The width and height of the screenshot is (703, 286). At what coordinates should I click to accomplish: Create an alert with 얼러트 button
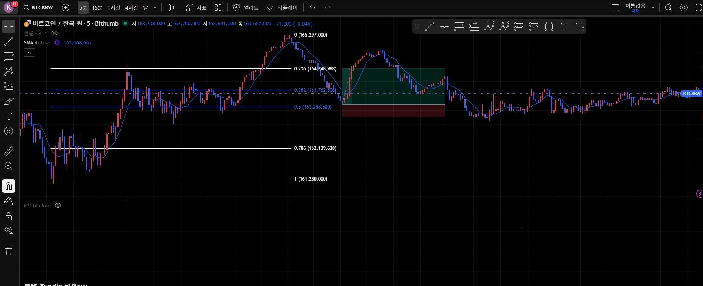[246, 7]
